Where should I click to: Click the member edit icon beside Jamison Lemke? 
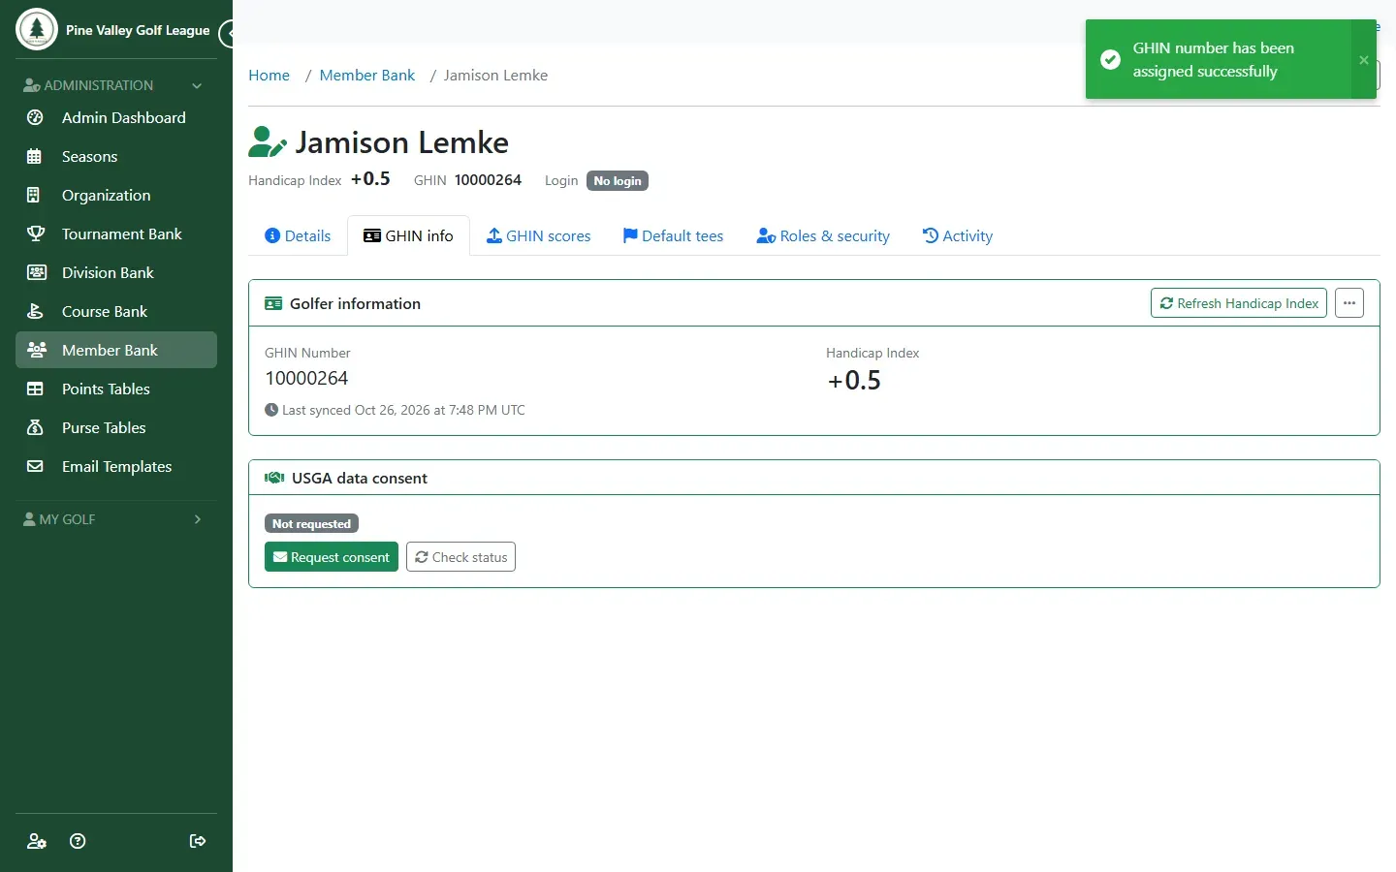268,141
